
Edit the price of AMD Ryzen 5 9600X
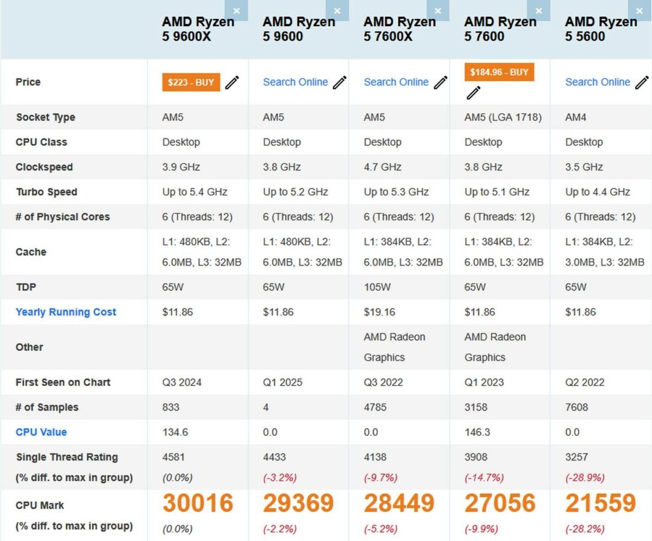[x=232, y=82]
